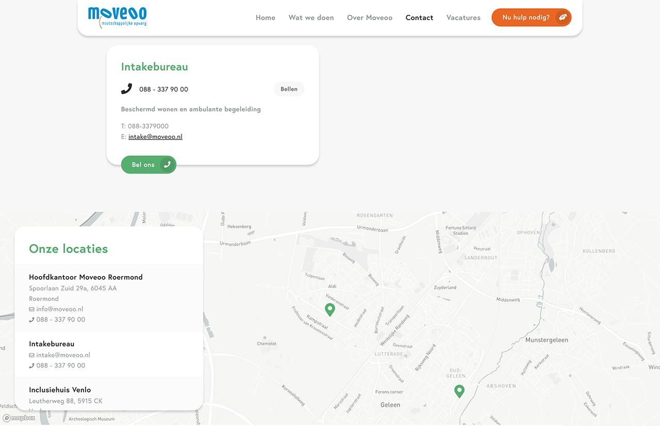Image resolution: width=660 pixels, height=426 pixels.
Task: Click phone icon in Intakebureau list row
Action: tap(31, 366)
